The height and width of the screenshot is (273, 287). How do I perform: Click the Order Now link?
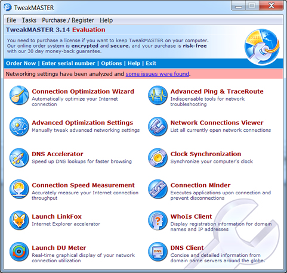tap(21, 63)
